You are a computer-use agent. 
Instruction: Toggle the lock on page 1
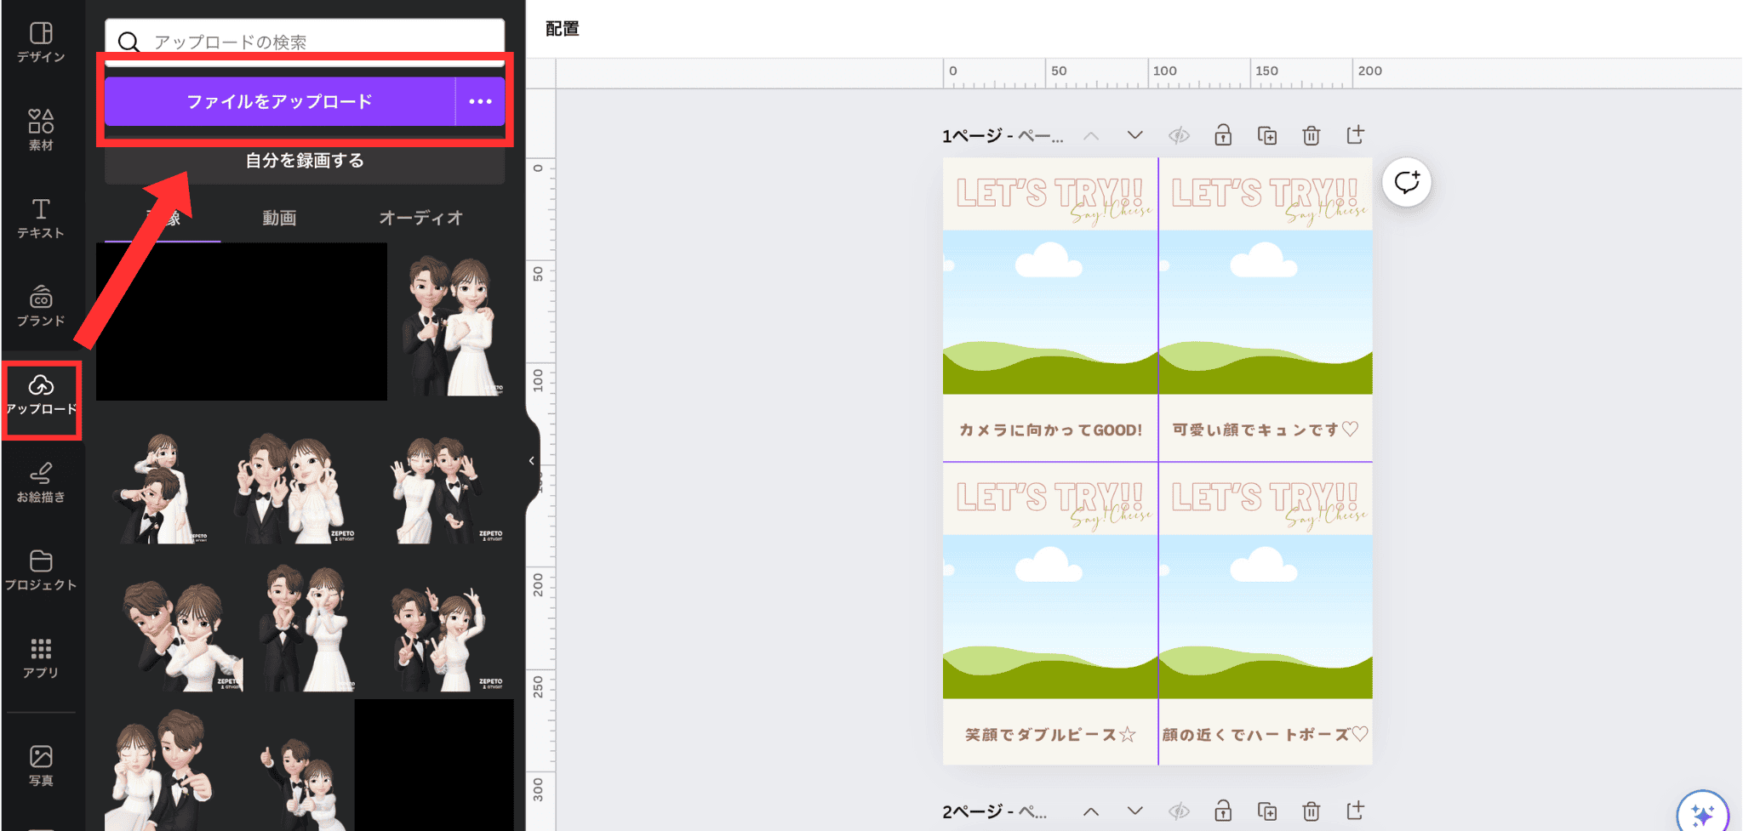pos(1223,135)
